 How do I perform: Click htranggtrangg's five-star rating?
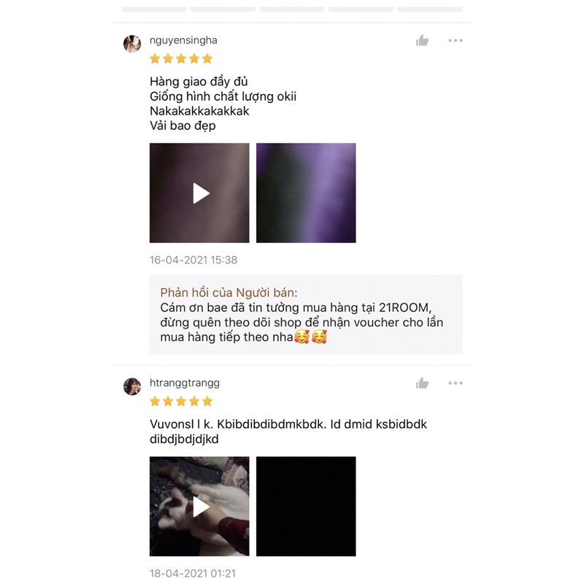[181, 401]
